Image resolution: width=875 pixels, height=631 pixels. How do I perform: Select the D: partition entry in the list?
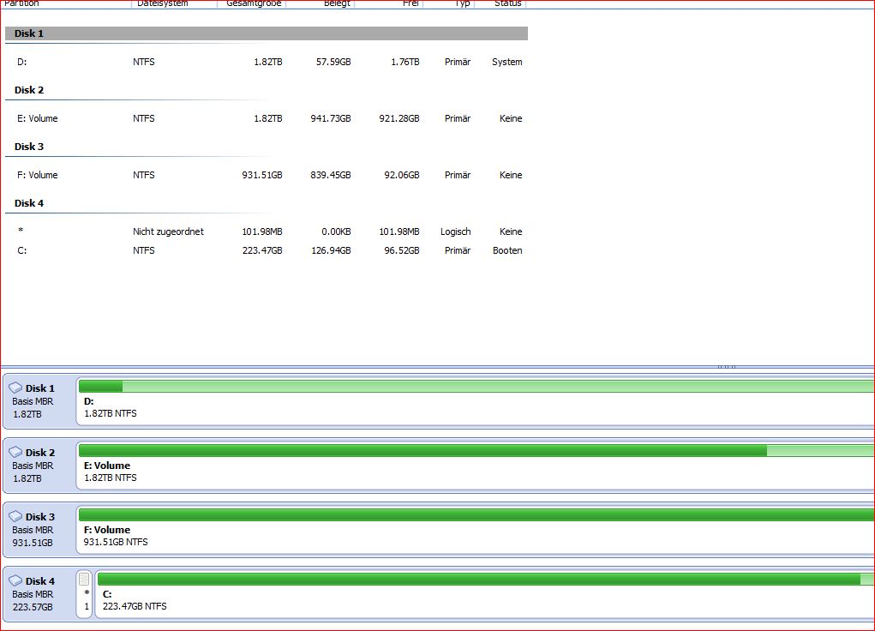(21, 62)
